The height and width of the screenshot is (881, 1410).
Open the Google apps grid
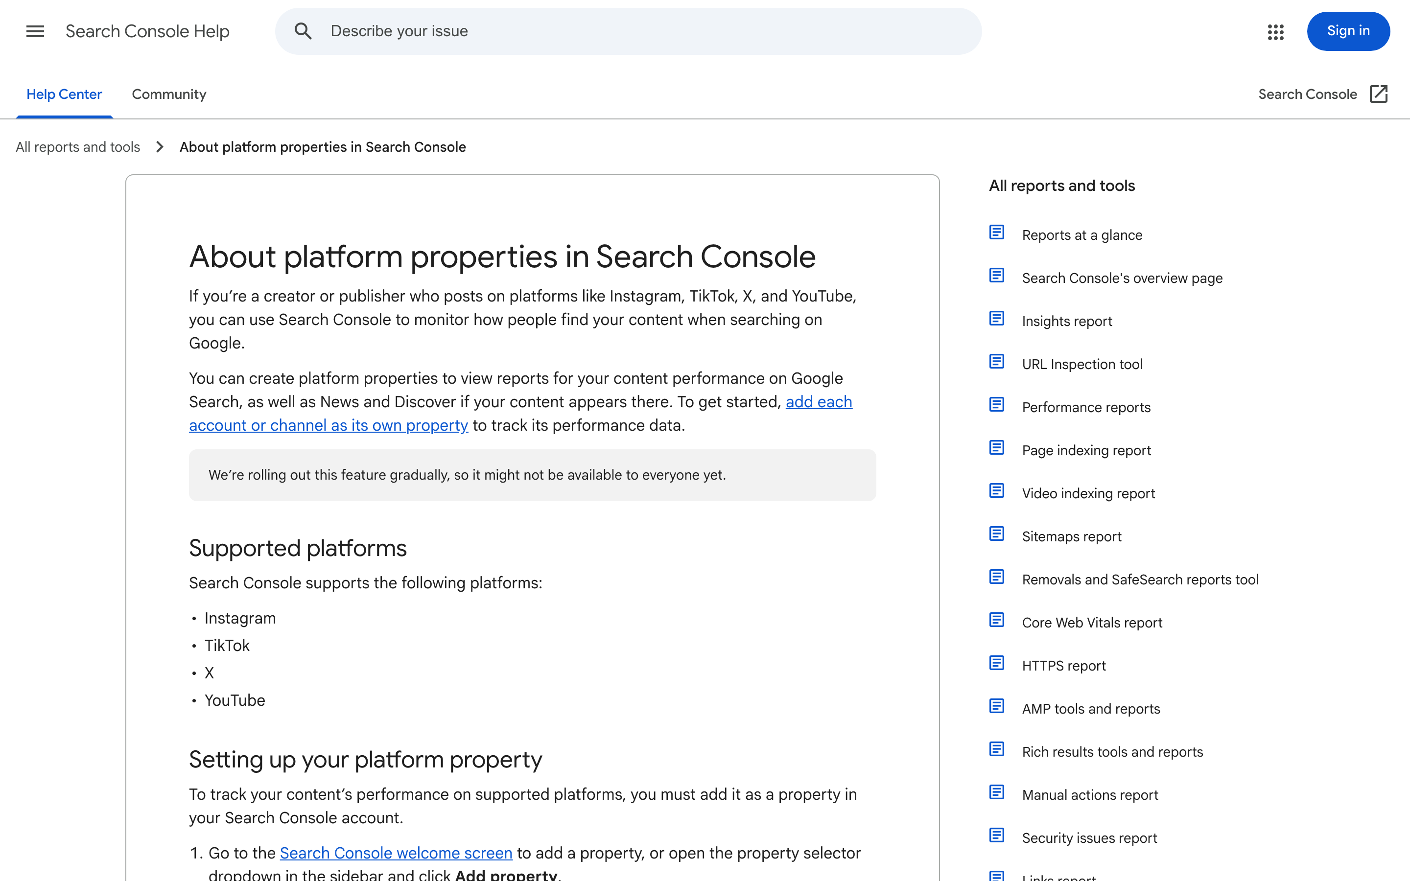point(1275,31)
